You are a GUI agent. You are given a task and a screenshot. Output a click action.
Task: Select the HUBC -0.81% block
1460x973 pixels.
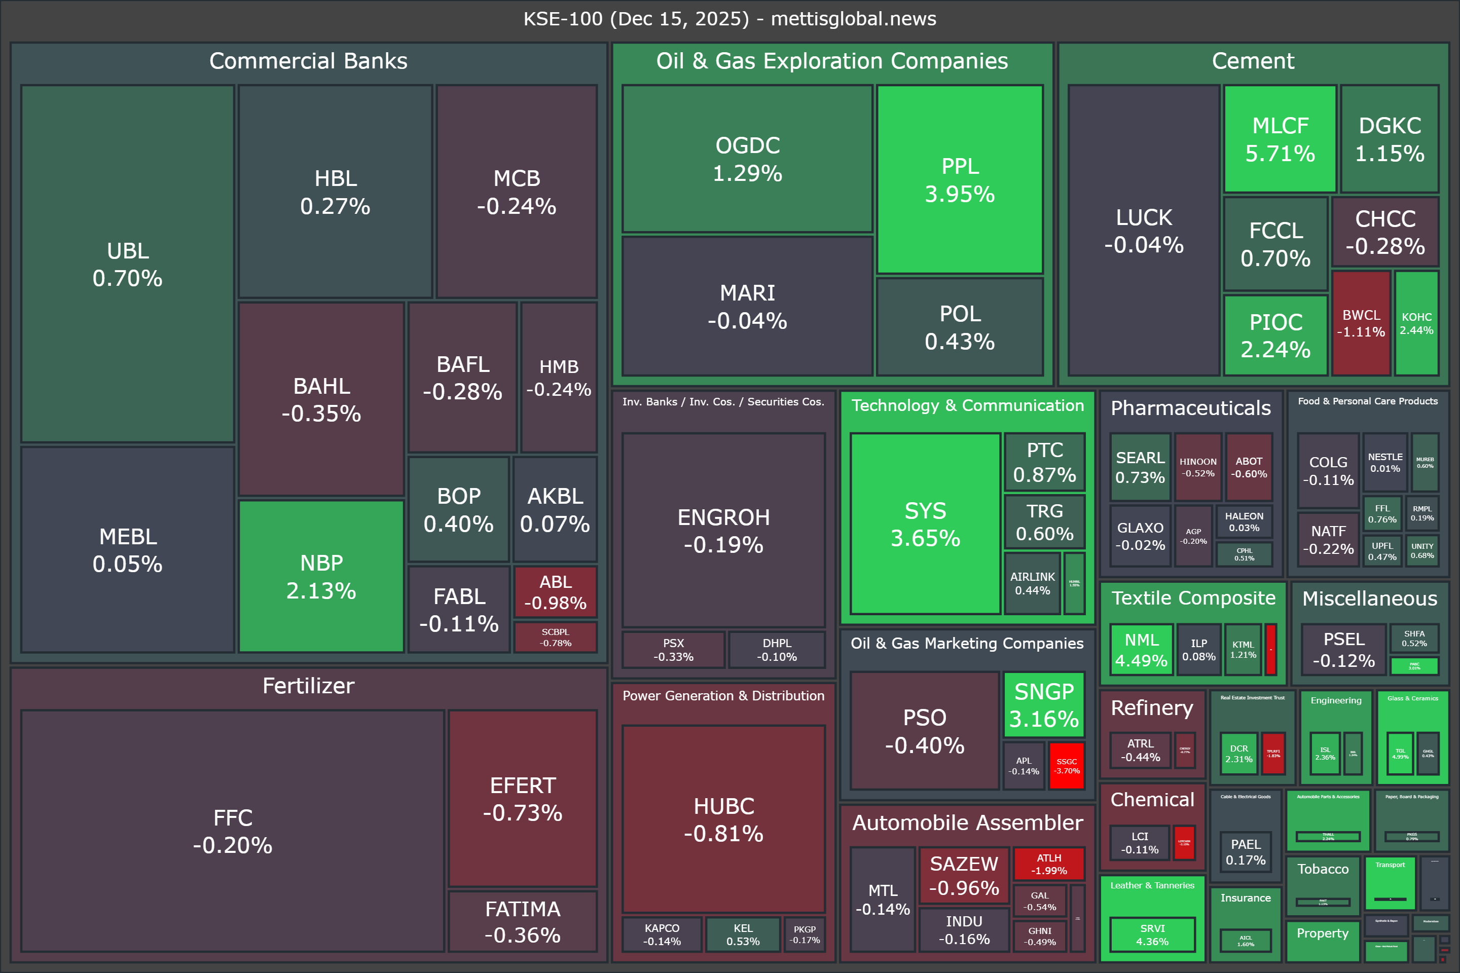point(724,819)
